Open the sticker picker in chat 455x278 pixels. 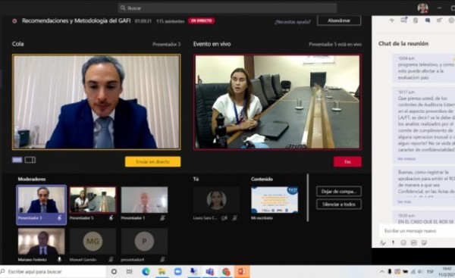coord(424,242)
